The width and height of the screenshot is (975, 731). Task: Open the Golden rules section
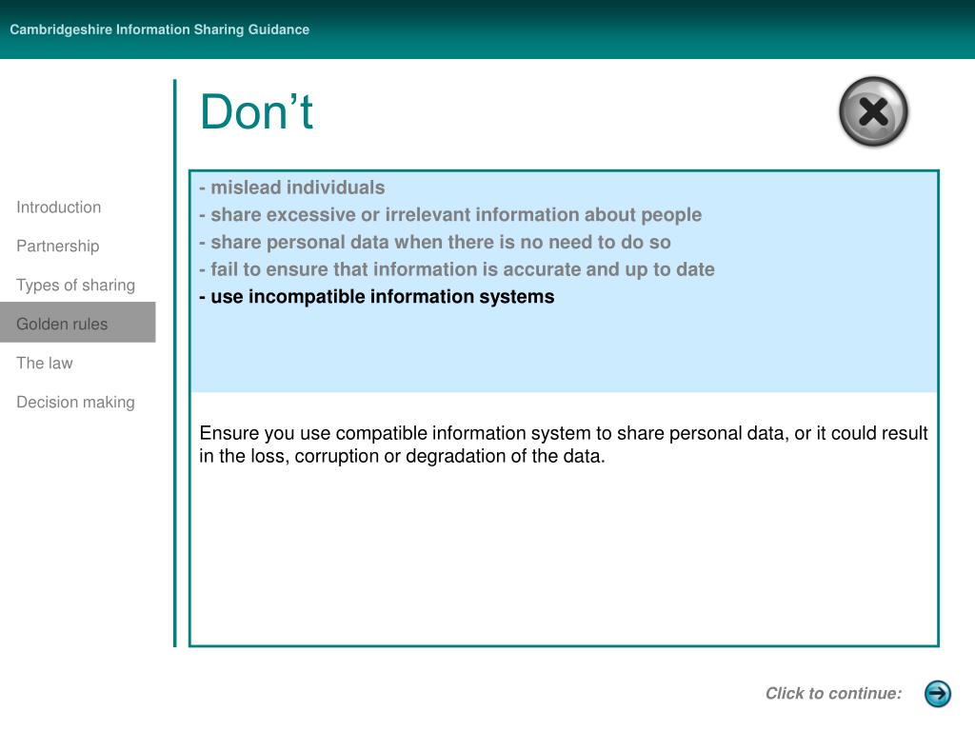point(78,323)
